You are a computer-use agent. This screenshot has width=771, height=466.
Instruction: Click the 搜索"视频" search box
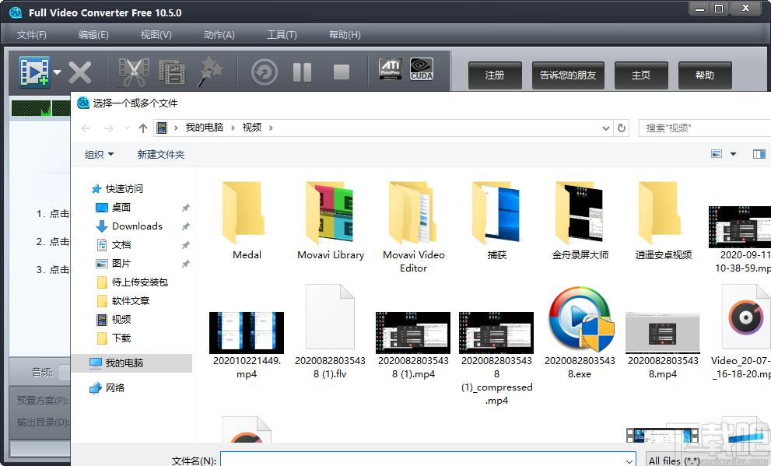705,128
